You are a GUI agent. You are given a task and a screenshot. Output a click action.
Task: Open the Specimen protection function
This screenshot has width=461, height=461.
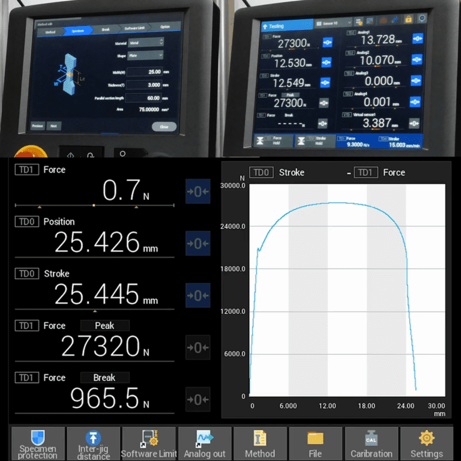(38, 444)
